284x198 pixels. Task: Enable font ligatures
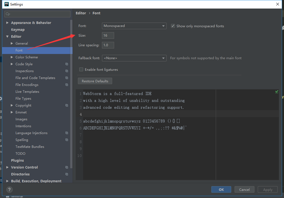[81, 69]
